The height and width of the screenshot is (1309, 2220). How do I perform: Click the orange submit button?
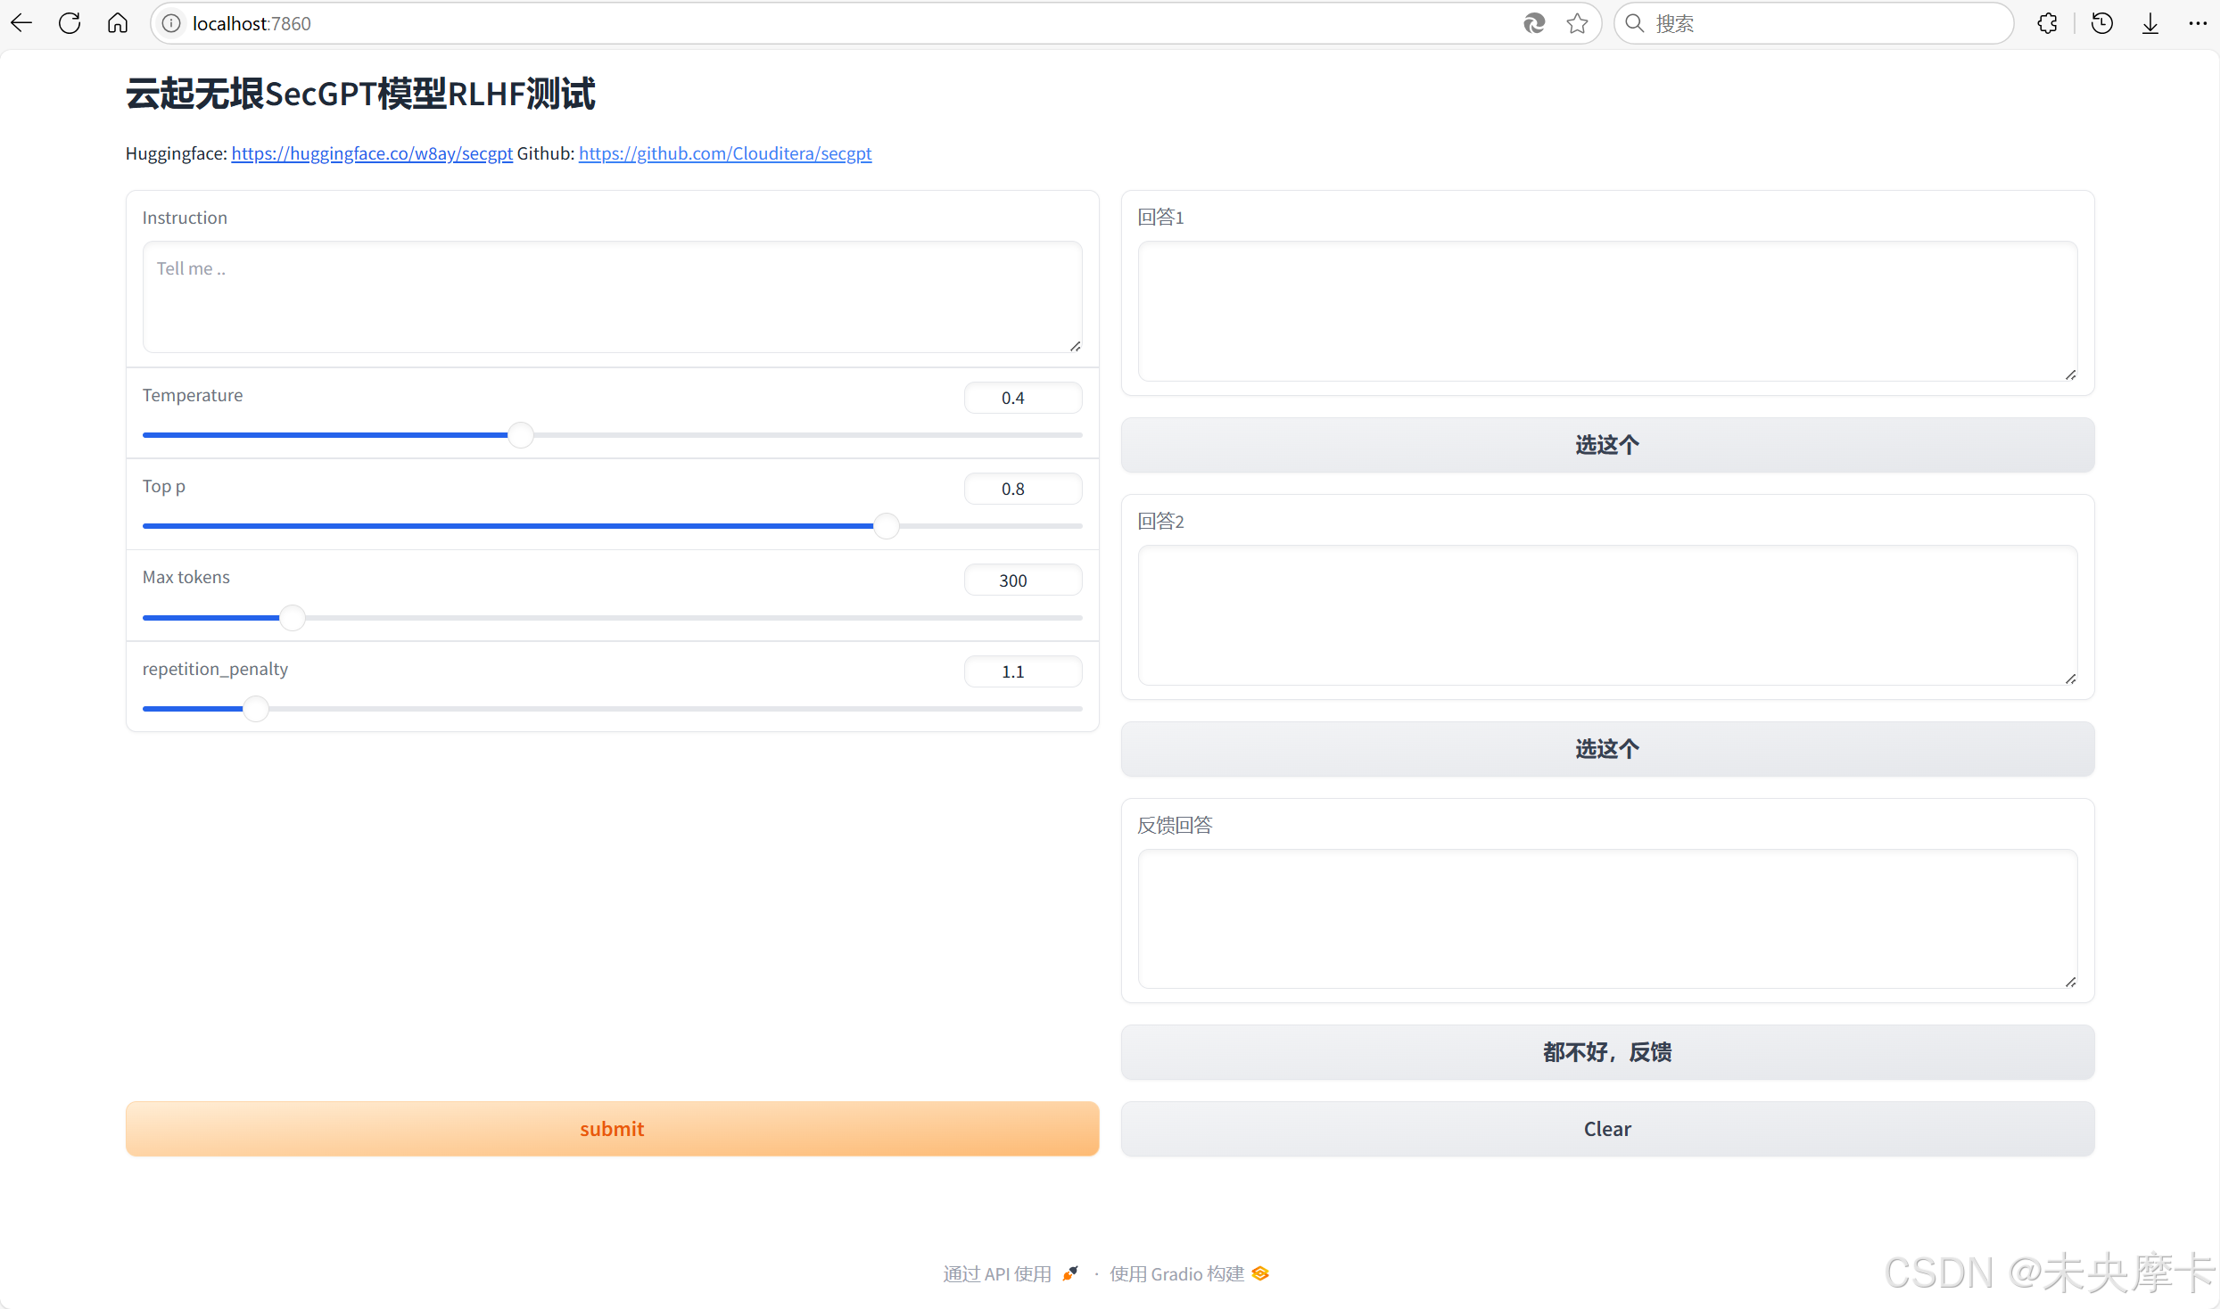612,1128
